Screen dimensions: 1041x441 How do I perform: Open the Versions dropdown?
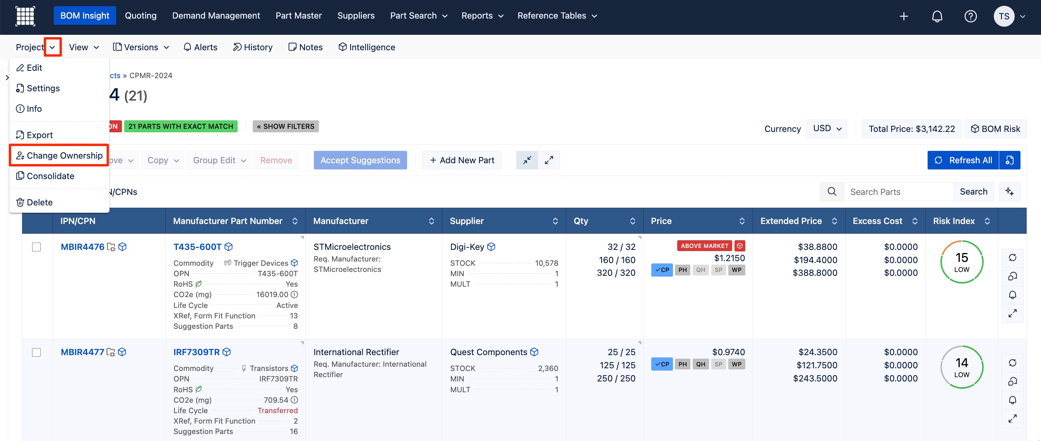tap(141, 47)
